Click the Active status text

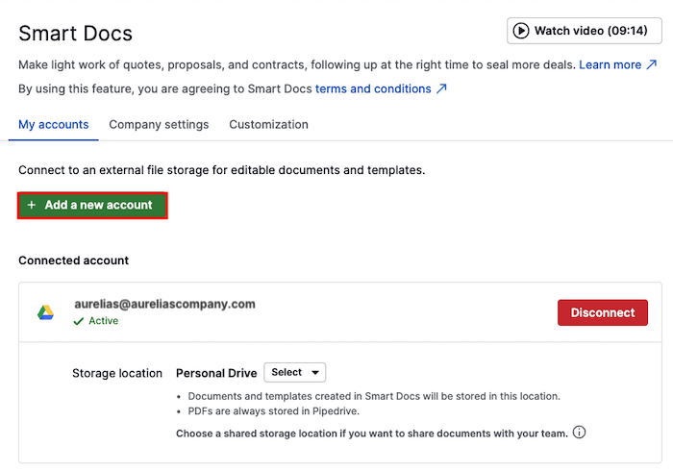click(104, 321)
